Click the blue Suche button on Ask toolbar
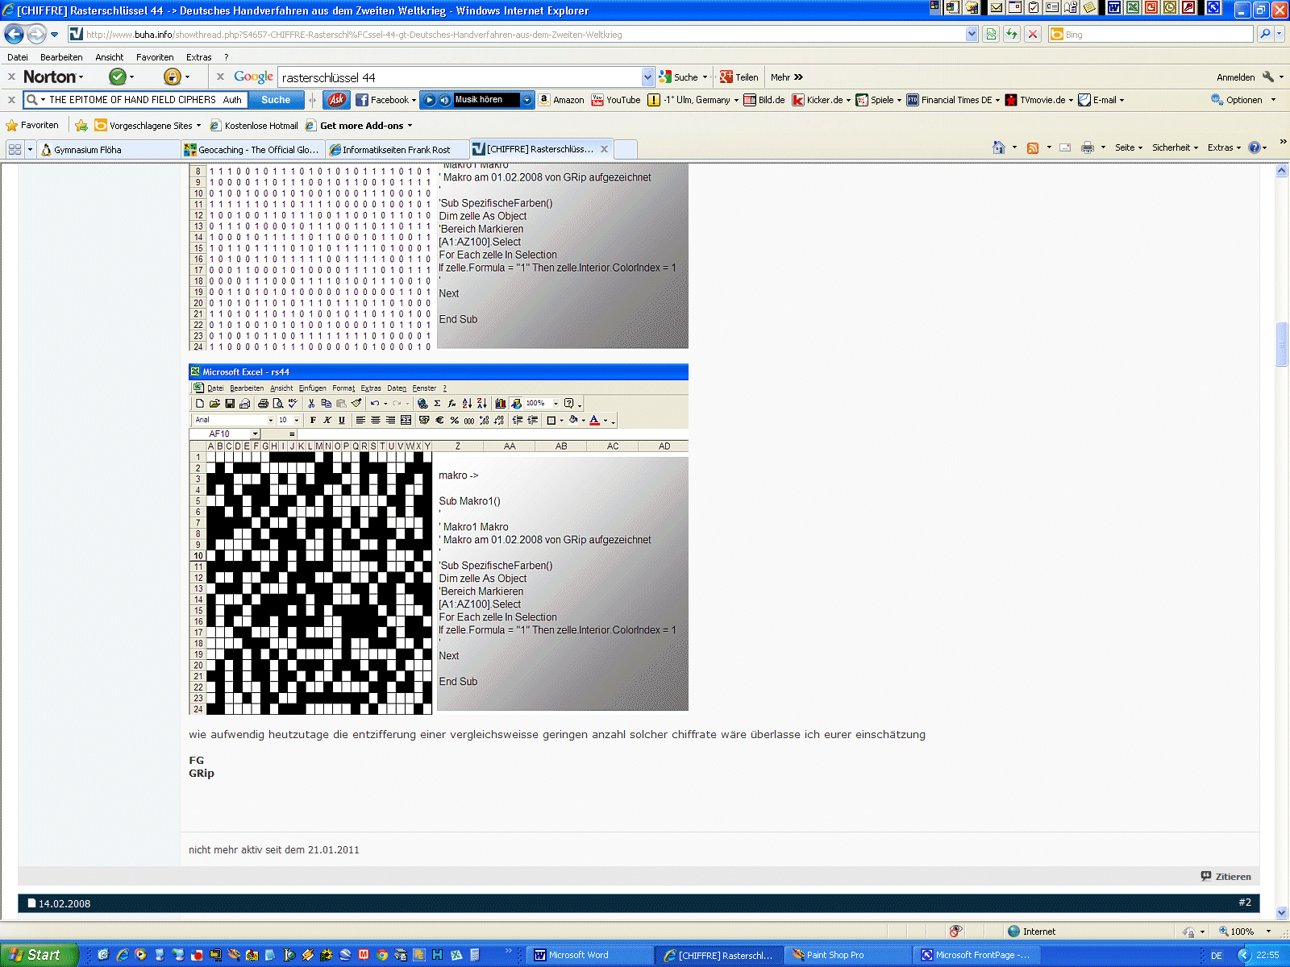This screenshot has height=967, width=1290. (276, 100)
